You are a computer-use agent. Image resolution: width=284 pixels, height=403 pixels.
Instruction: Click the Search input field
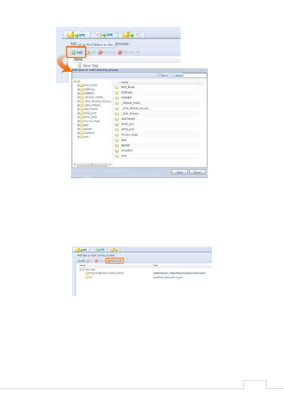click(195, 75)
